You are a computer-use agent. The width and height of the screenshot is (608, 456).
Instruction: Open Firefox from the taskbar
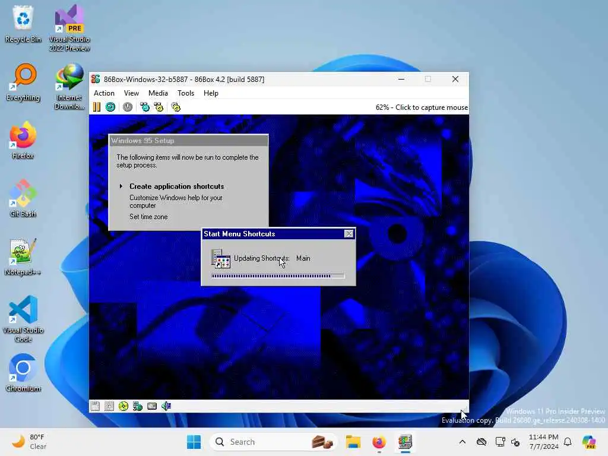(x=379, y=442)
